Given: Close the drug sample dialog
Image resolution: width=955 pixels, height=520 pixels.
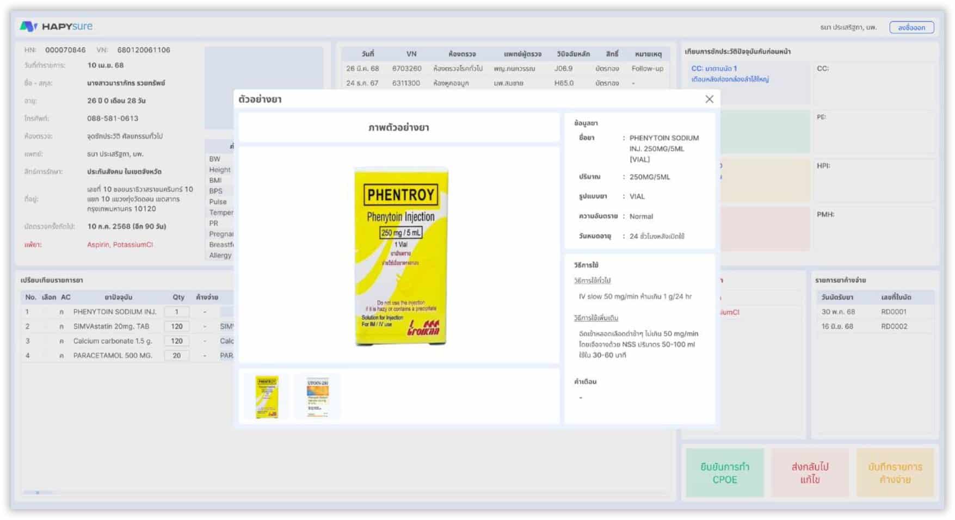Looking at the screenshot, I should click(x=709, y=99).
